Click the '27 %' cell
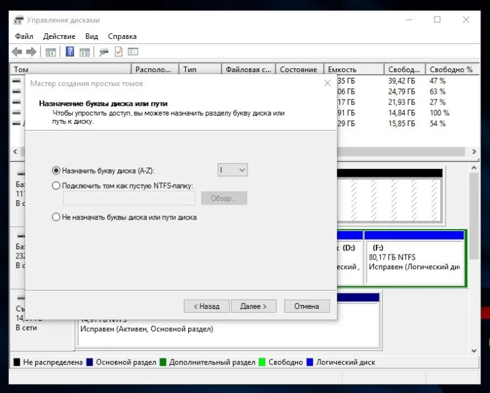The image size is (490, 393). 438,102
